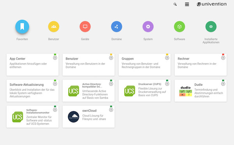Open the Gruppen module title

click(x=128, y=58)
